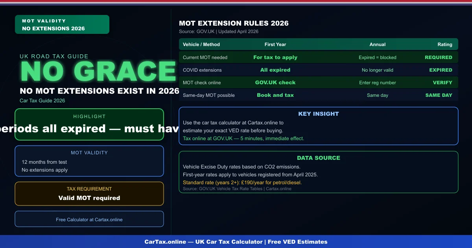Image resolution: width=472 pixels, height=248 pixels.
Task: Click the green HIGHLIGHT panel
Action: click(x=89, y=124)
